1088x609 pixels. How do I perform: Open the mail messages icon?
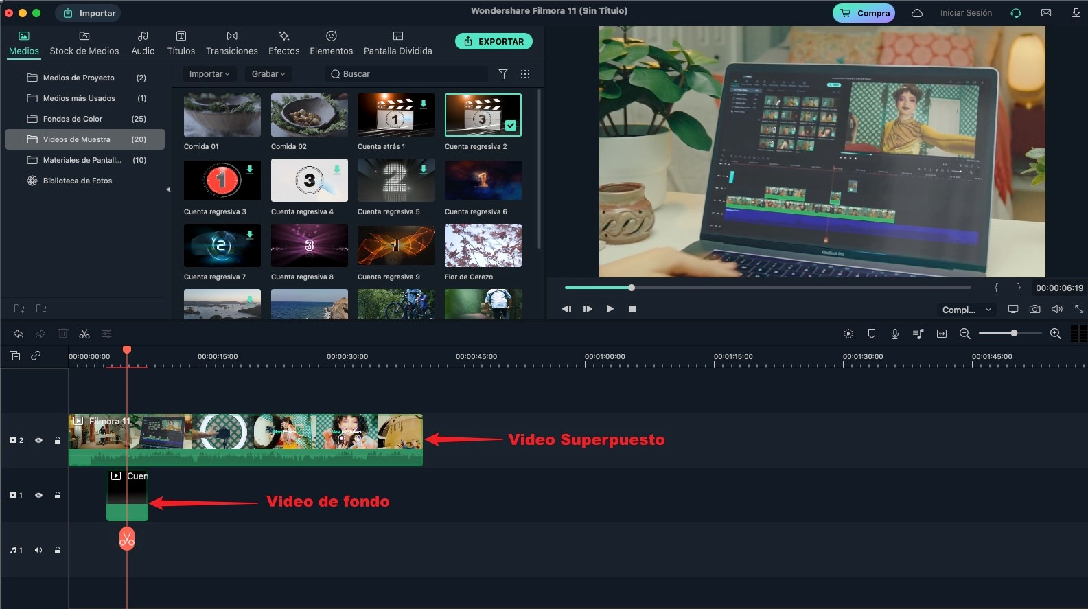click(1046, 13)
